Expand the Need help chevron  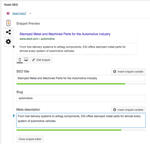click(30, 13)
